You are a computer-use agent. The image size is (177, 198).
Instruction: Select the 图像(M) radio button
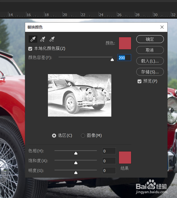83,136
